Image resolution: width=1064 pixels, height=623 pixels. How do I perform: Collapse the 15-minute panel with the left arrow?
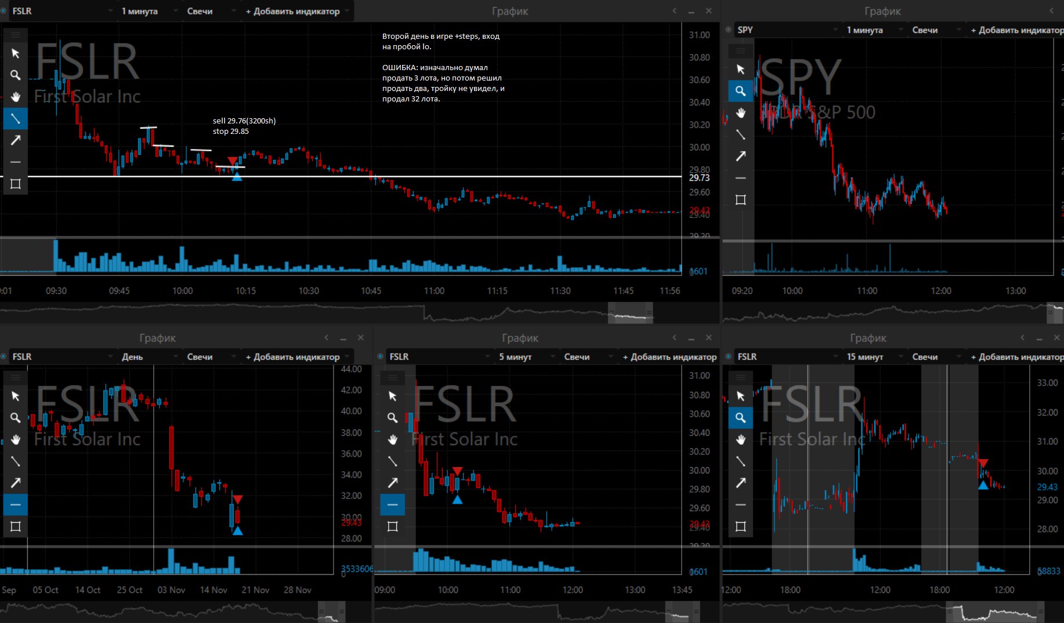click(1022, 337)
